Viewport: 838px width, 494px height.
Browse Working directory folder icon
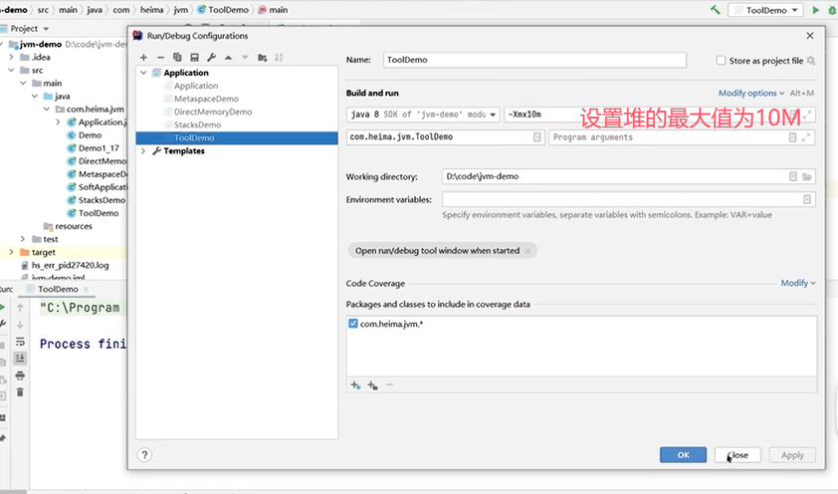(x=807, y=176)
